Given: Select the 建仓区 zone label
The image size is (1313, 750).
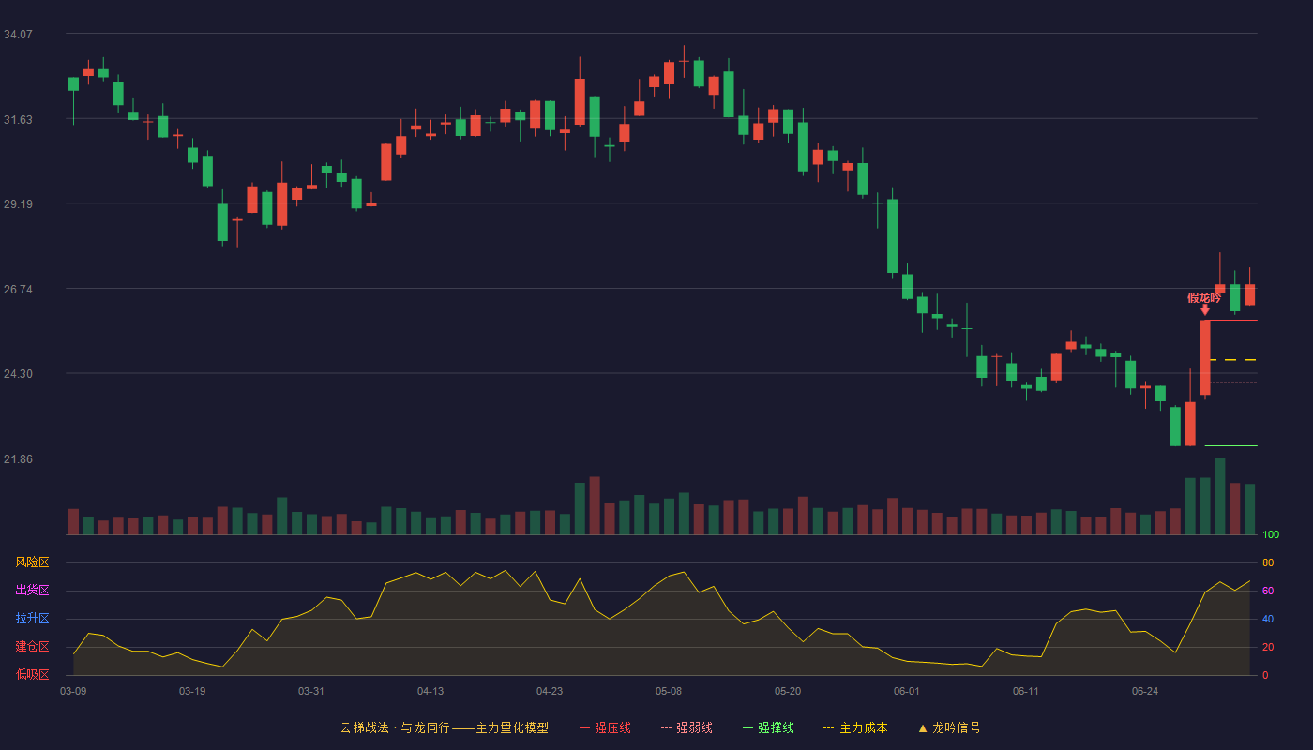Looking at the screenshot, I should 33,647.
